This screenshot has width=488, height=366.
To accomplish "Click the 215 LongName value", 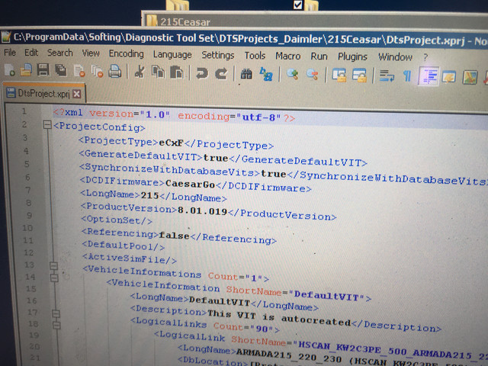I will point(149,195).
